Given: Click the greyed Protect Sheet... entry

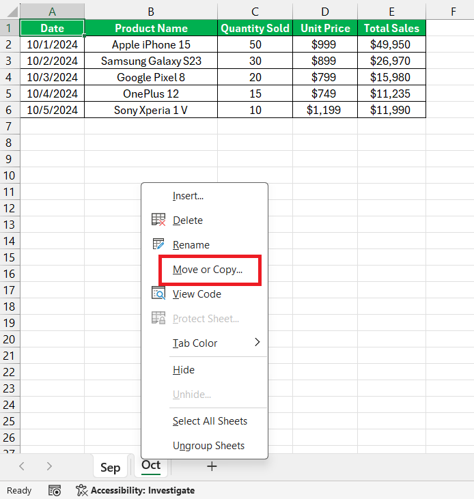Looking at the screenshot, I should point(206,319).
